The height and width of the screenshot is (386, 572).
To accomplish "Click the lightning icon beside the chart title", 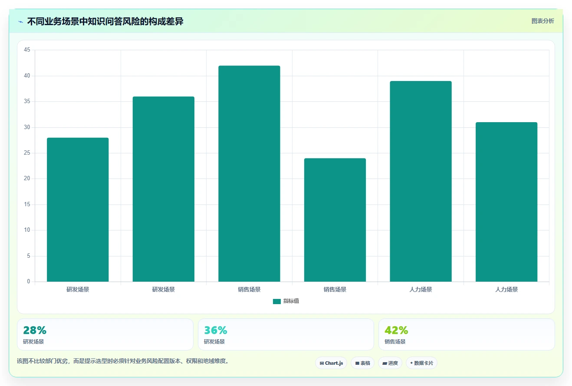I will pos(20,21).
